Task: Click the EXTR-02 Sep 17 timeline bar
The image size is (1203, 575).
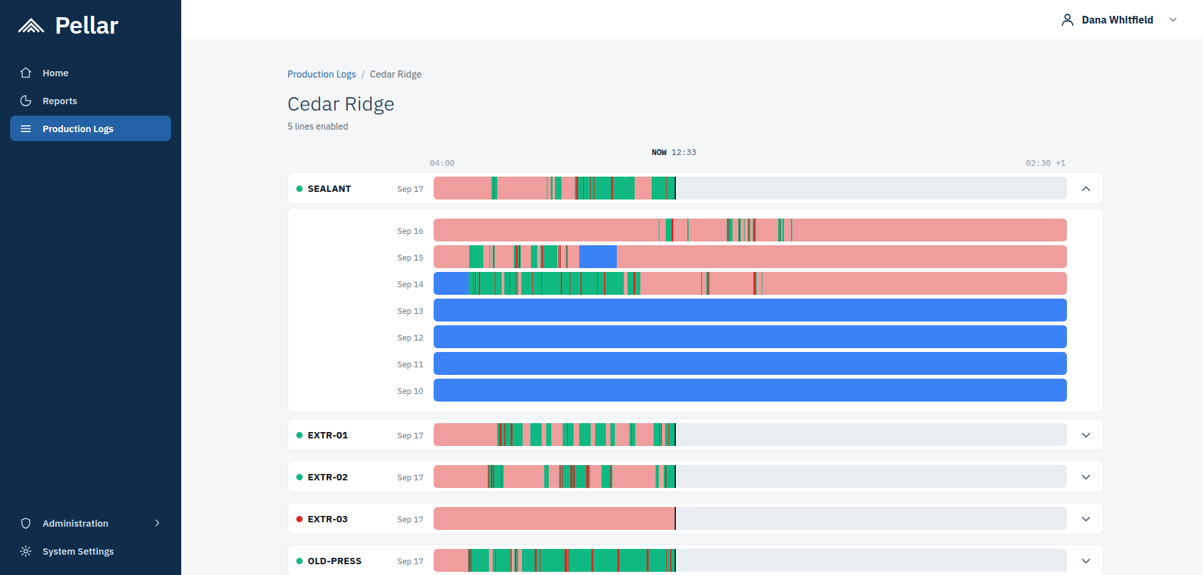Action: pyautogui.click(x=750, y=477)
